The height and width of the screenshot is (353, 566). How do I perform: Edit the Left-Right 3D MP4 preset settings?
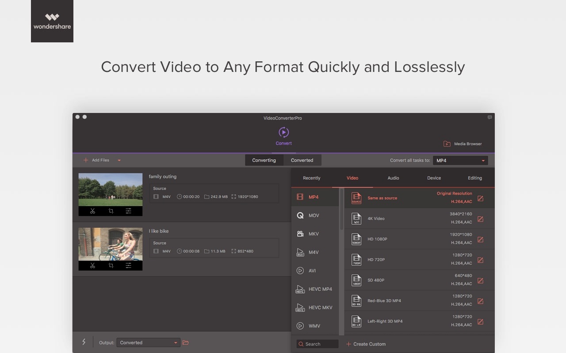pos(480,322)
